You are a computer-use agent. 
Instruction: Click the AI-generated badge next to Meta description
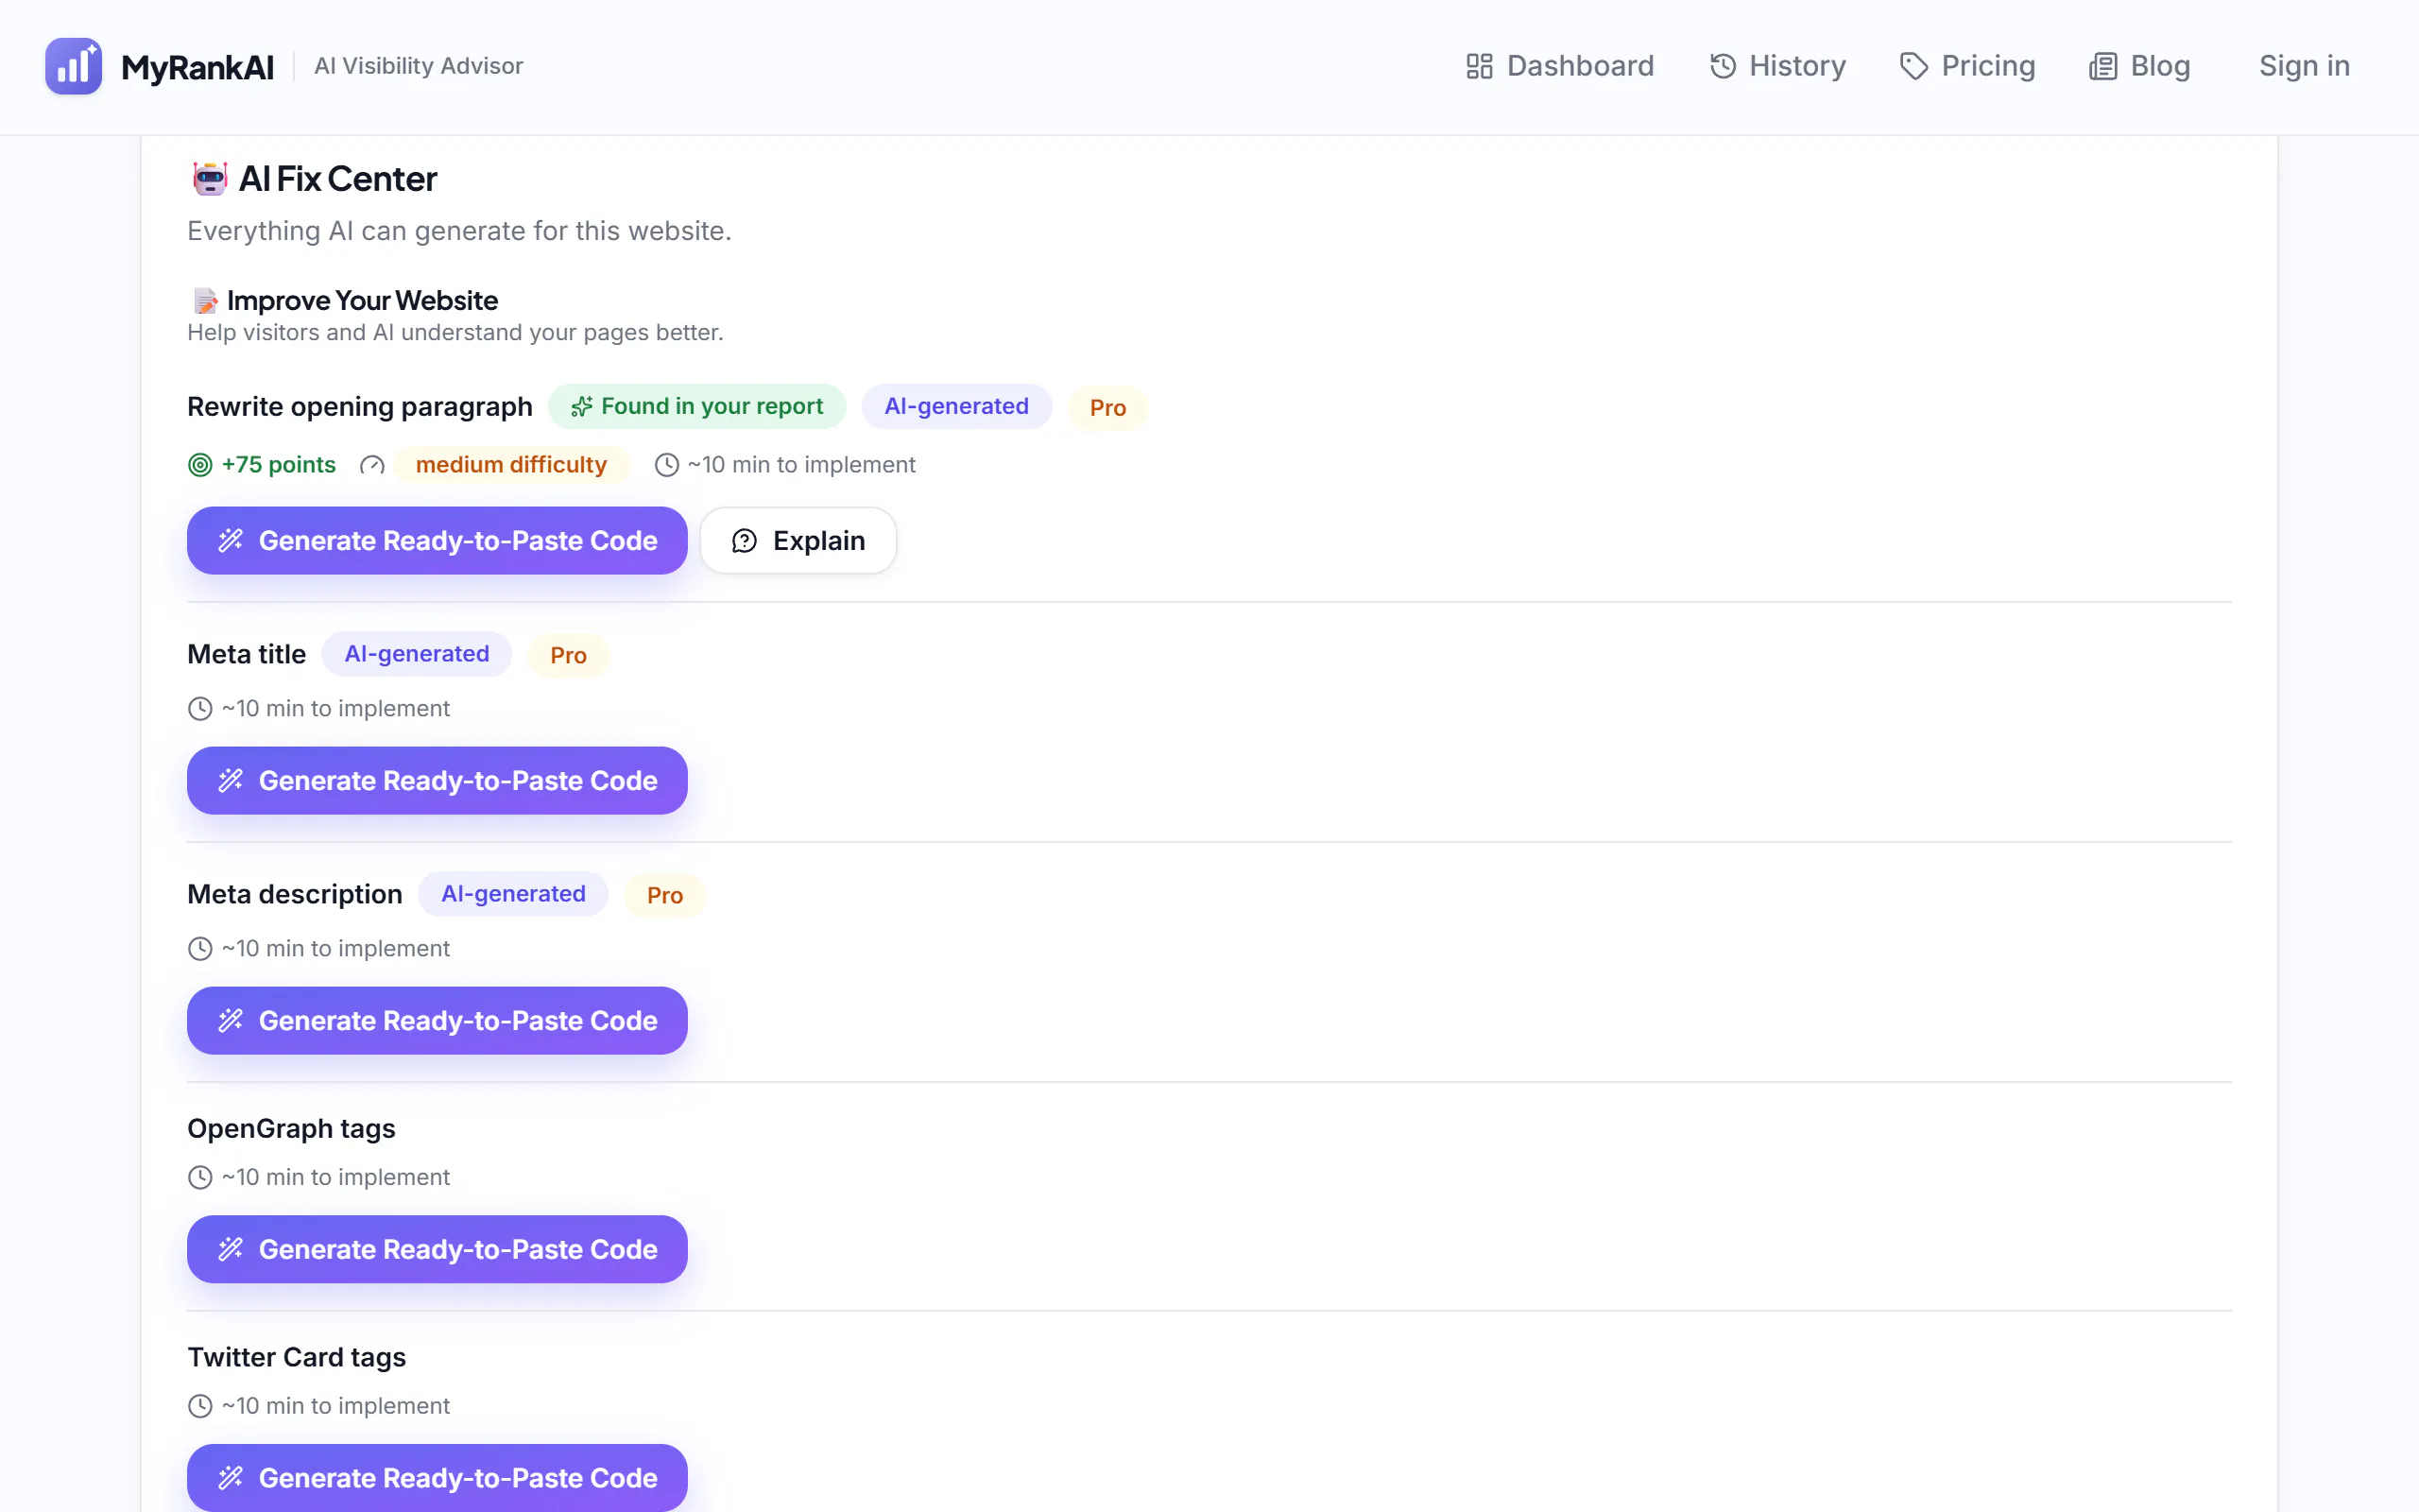tap(513, 895)
